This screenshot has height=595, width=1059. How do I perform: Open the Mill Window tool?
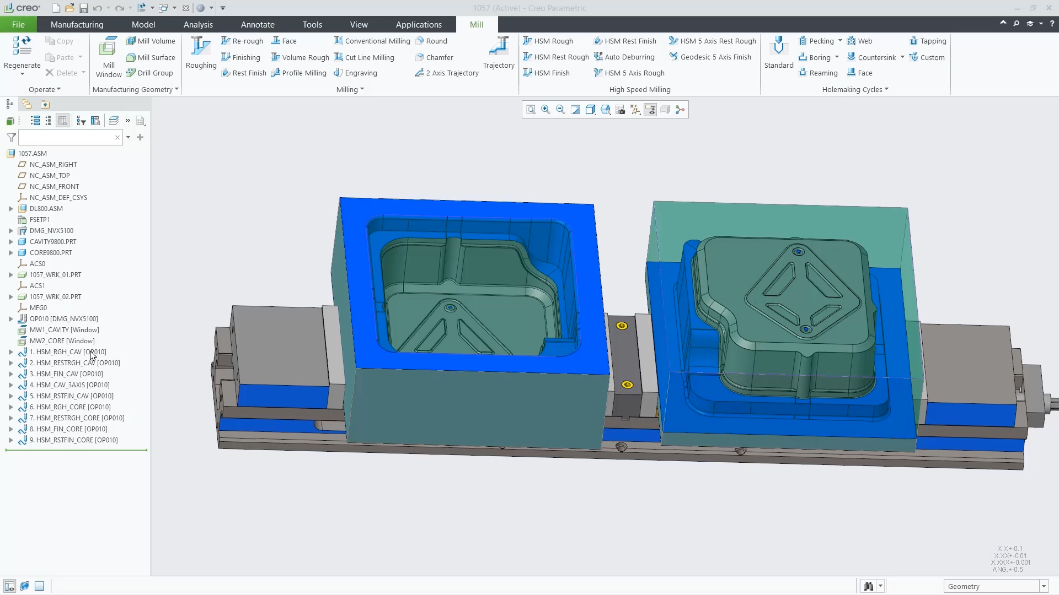click(109, 57)
